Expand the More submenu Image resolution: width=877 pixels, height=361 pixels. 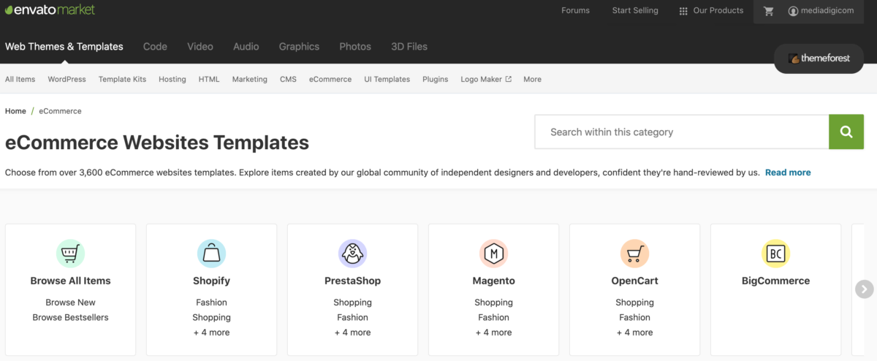(x=532, y=79)
